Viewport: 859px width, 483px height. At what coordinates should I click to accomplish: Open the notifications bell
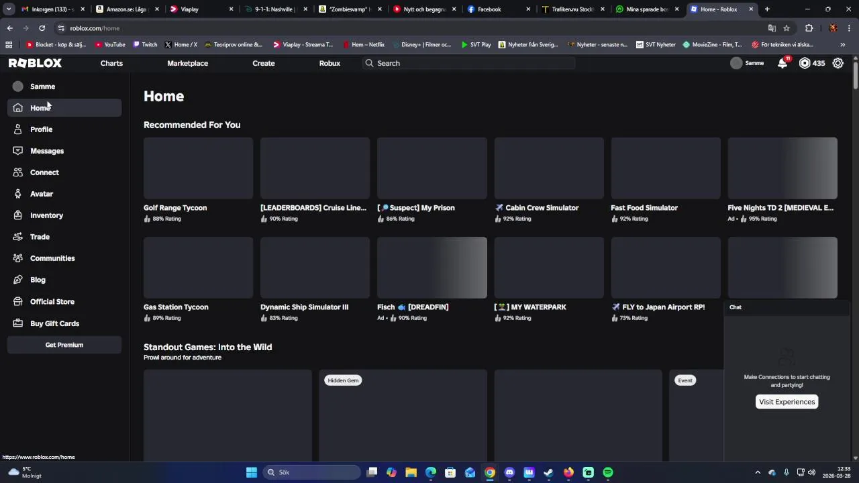pos(782,63)
